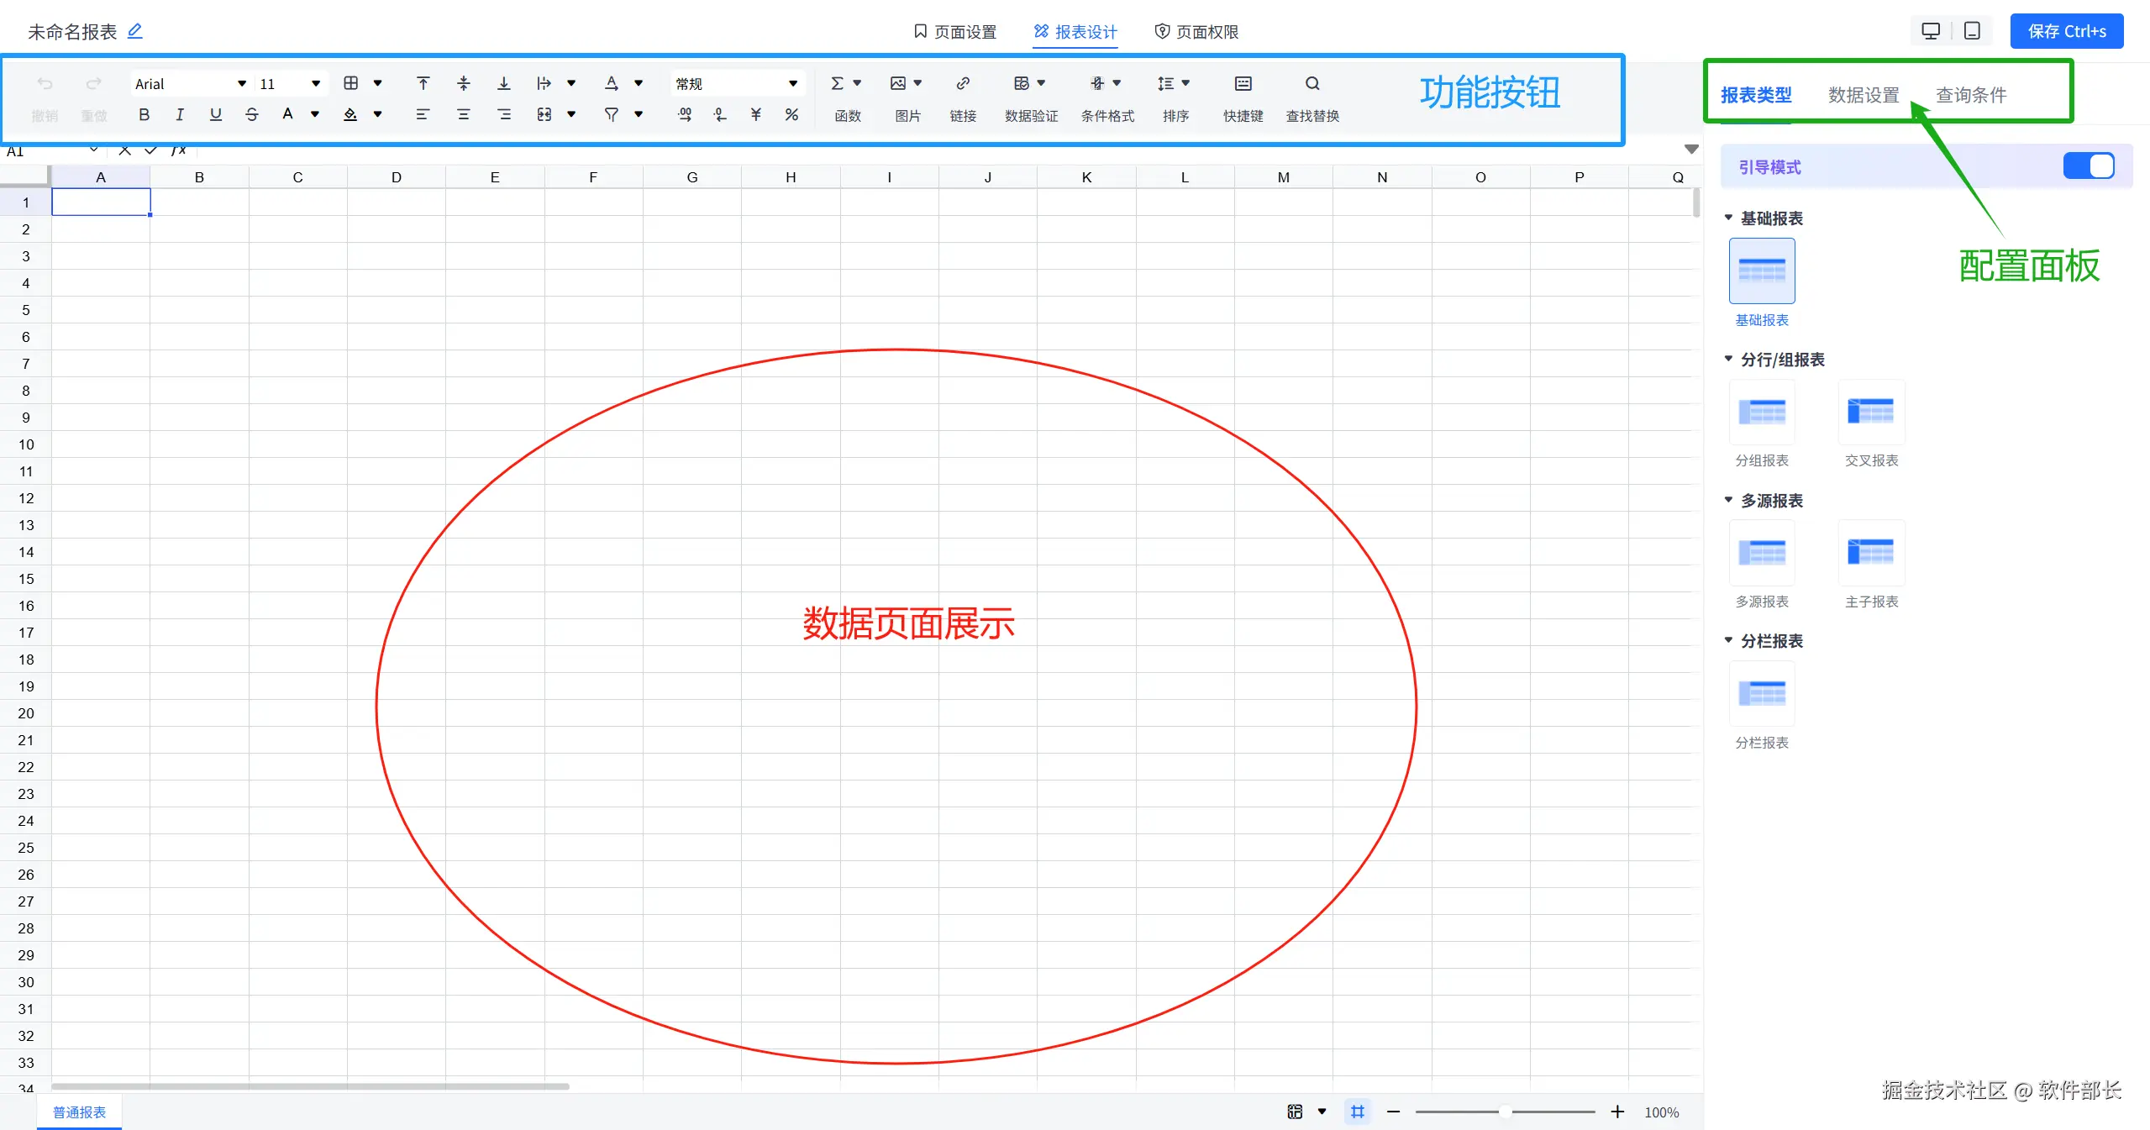This screenshot has height=1130, width=2150.
Task: Apply percent number format
Action: pyautogui.click(x=791, y=114)
